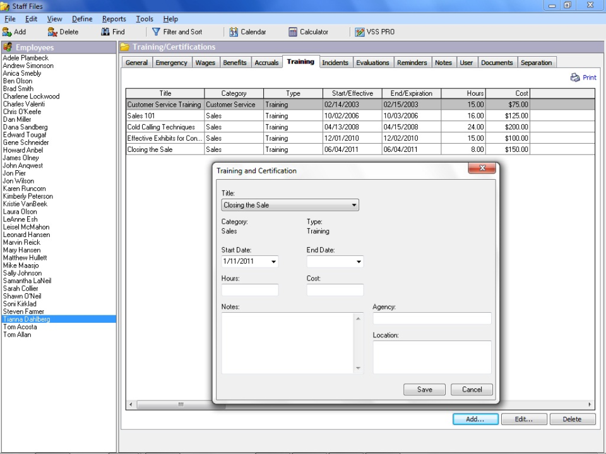Click the Add employee toolbar icon

click(8, 32)
